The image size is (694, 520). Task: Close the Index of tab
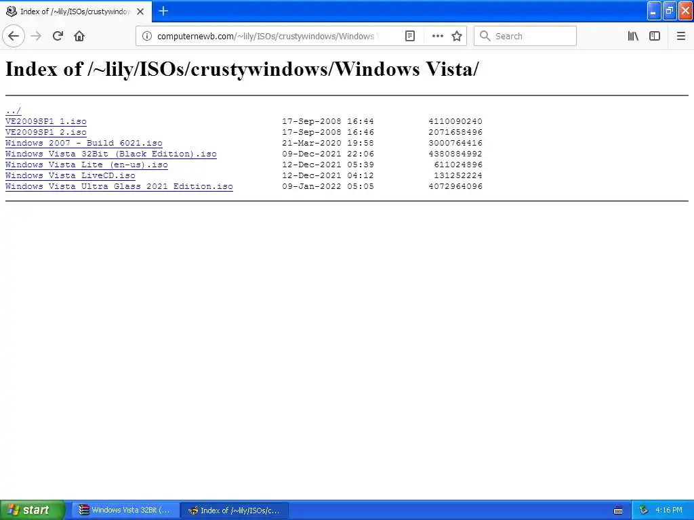(x=140, y=12)
